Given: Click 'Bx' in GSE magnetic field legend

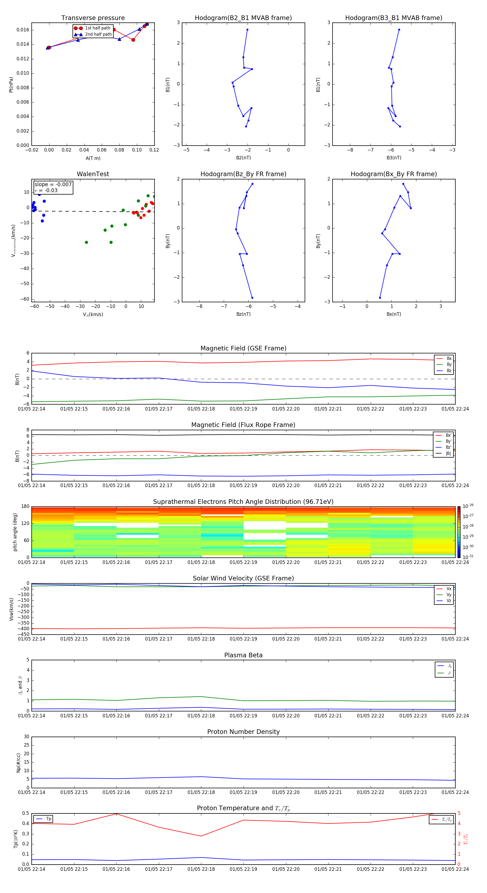Looking at the screenshot, I should click(444, 359).
